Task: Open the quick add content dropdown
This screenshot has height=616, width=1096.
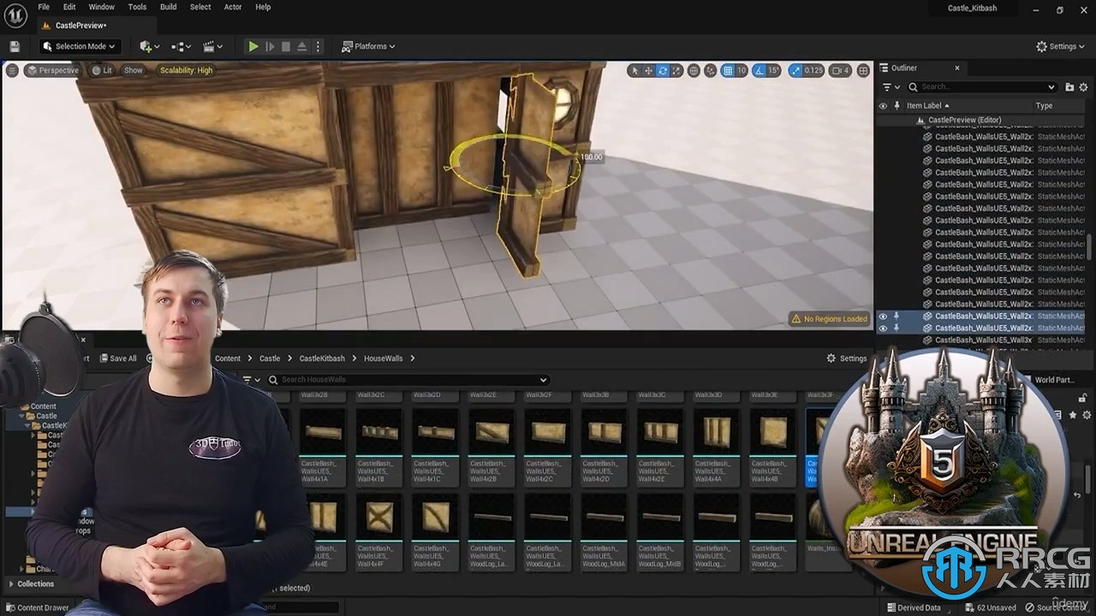Action: point(149,46)
